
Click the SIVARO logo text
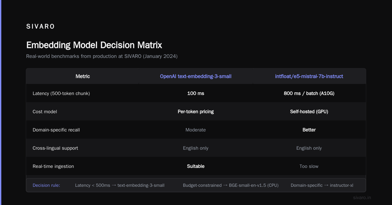pyautogui.click(x=41, y=27)
